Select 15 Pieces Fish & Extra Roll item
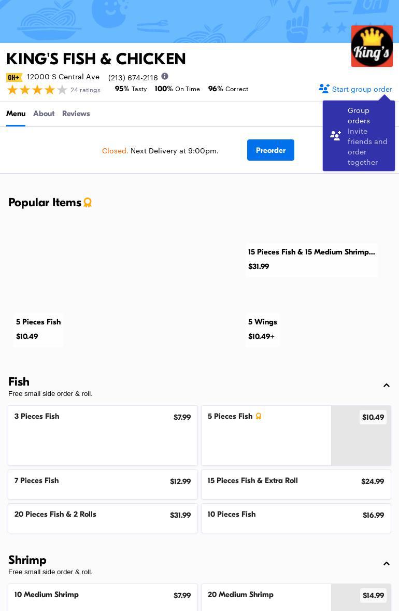The image size is (399, 611). 296,484
